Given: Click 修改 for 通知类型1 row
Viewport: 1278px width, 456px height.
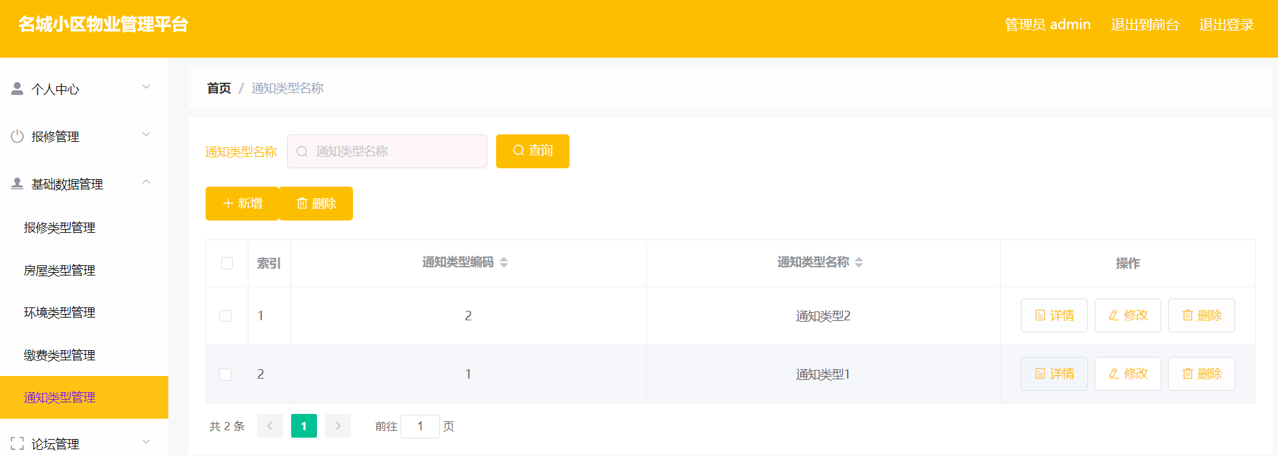Looking at the screenshot, I should [1128, 374].
